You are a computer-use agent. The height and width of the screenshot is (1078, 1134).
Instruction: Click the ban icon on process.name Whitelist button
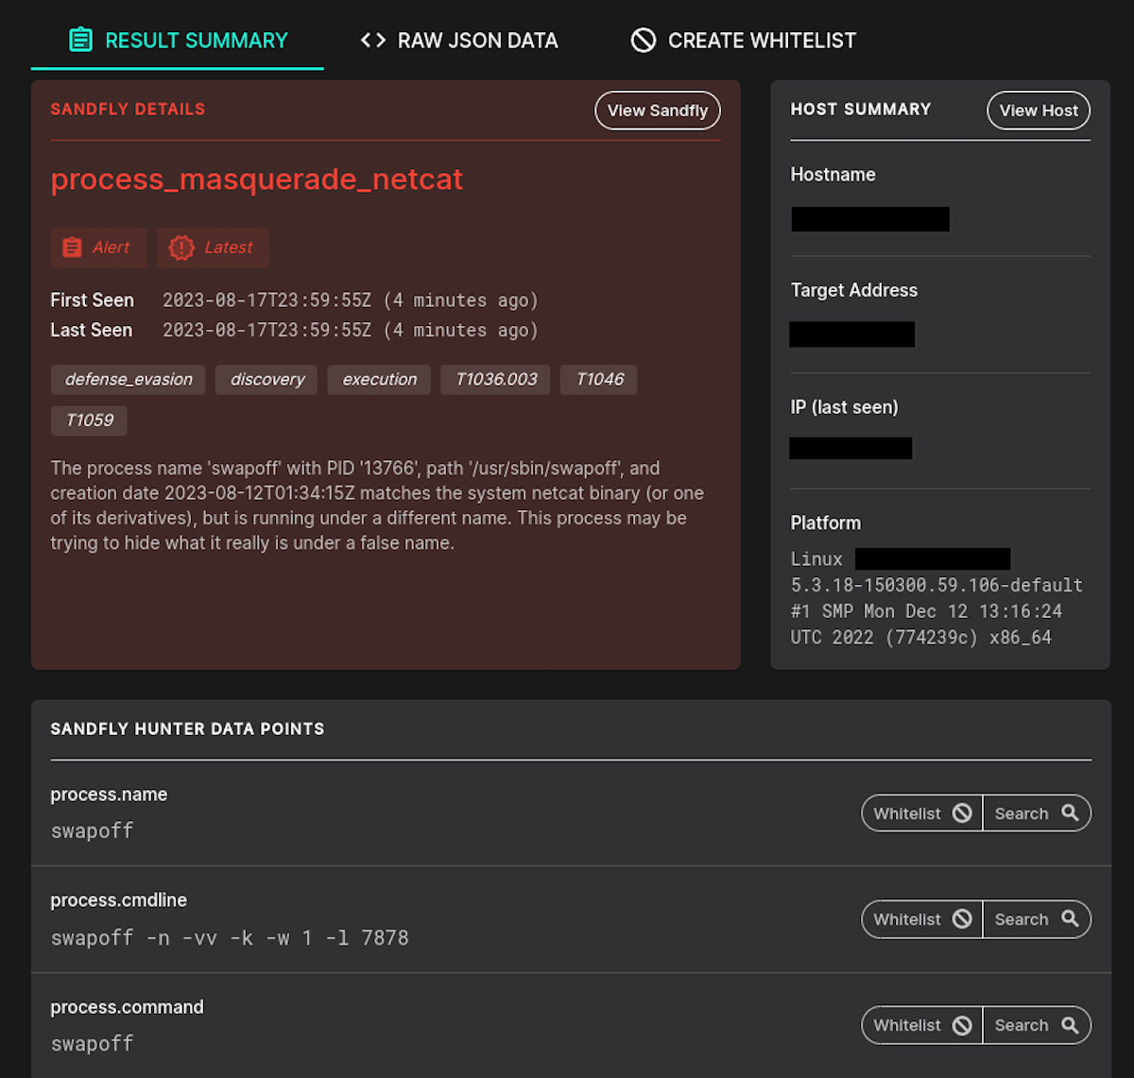[x=962, y=813]
